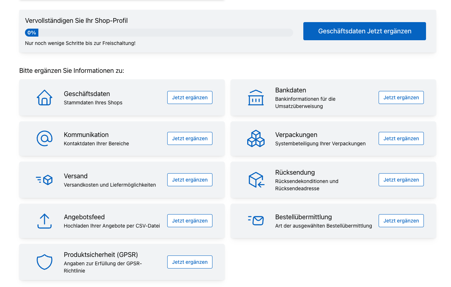Screen dimensions: 451x287
Task: Click Jetzt ergänzen for Produktsicherheit (GPSR)
Action: 190,262
